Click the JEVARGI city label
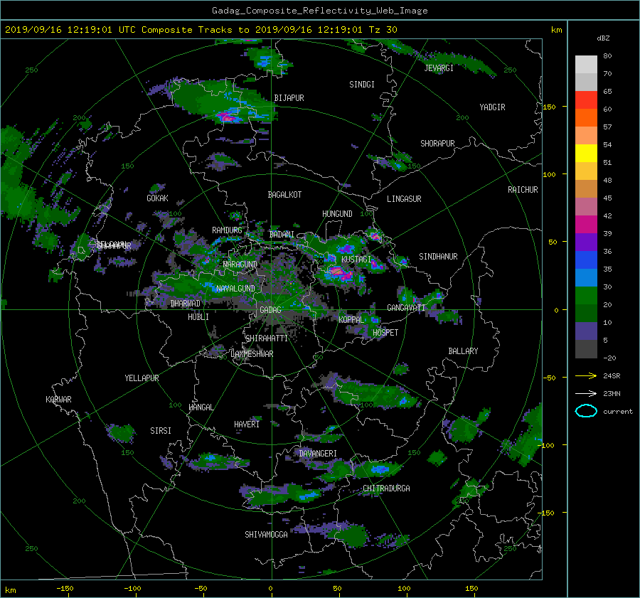 pyautogui.click(x=439, y=68)
